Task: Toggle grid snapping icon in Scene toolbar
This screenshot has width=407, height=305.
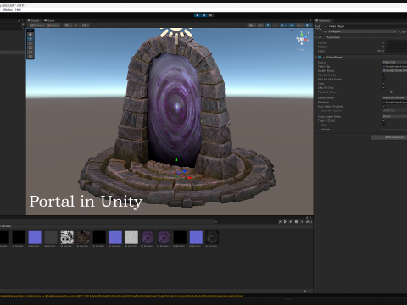Action: click(76, 25)
